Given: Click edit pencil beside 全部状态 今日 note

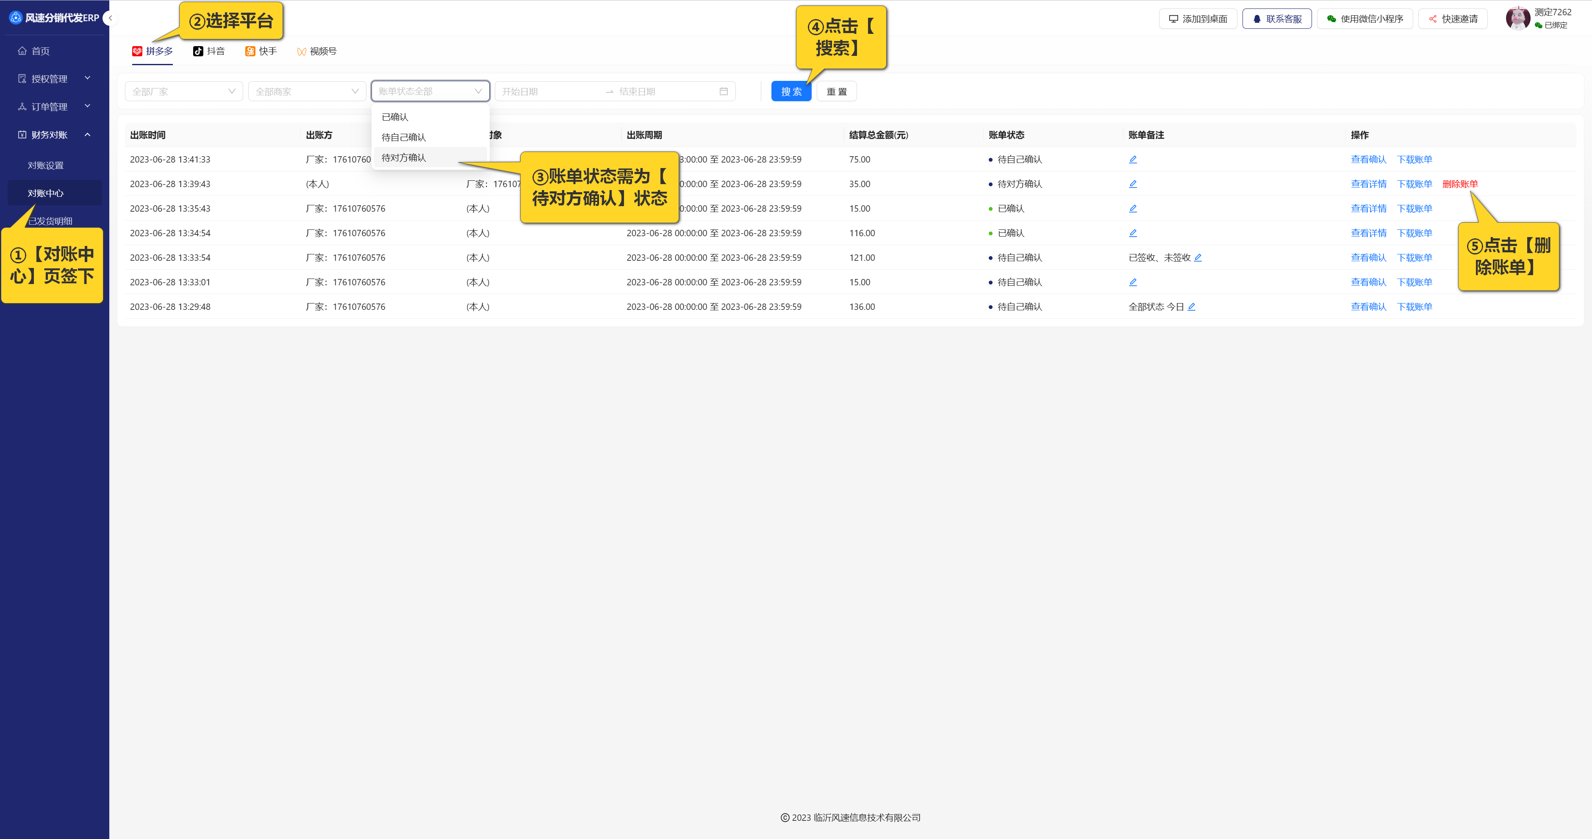Looking at the screenshot, I should tap(1191, 307).
